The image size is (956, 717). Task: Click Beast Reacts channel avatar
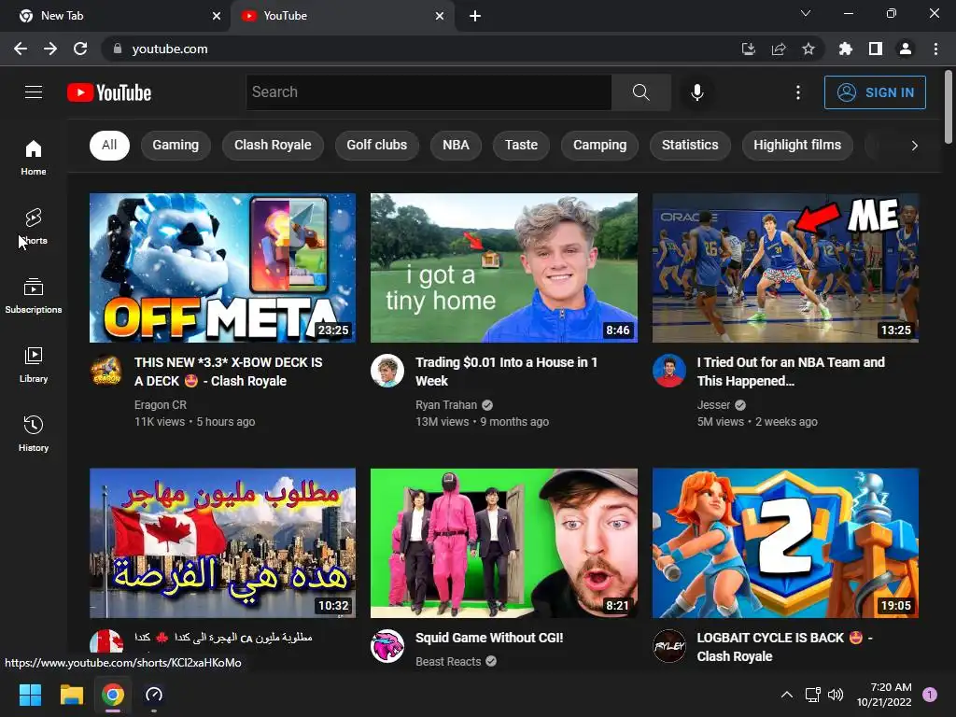(x=387, y=646)
